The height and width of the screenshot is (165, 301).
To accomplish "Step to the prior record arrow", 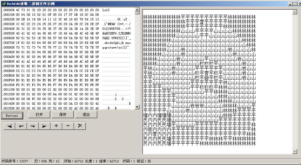I will click(21, 126).
